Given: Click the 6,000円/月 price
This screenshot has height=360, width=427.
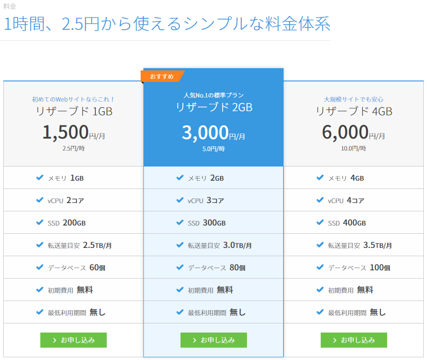Looking at the screenshot, I should pyautogui.click(x=353, y=132).
